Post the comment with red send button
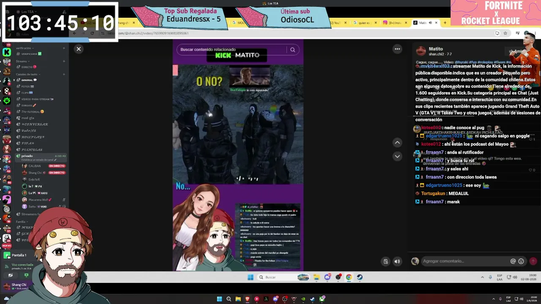 [533, 261]
